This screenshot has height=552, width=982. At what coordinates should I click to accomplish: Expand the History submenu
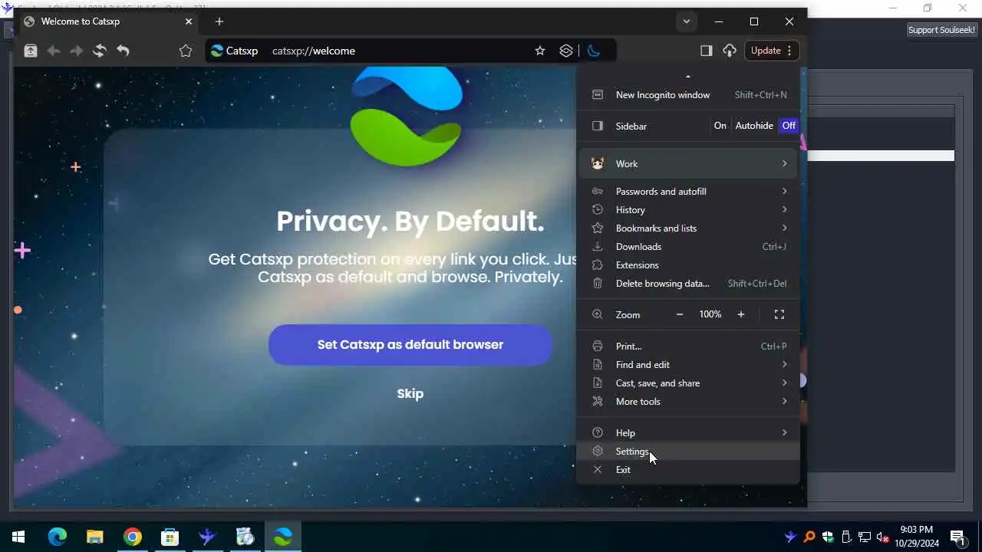coord(688,210)
